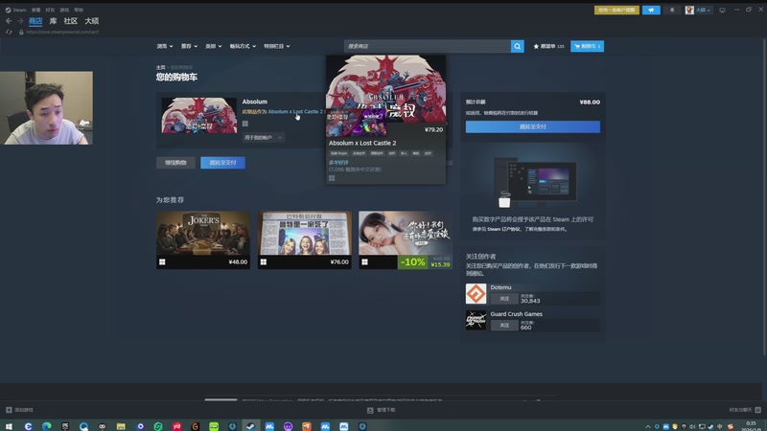Open the red yd taskbar app

(176, 426)
